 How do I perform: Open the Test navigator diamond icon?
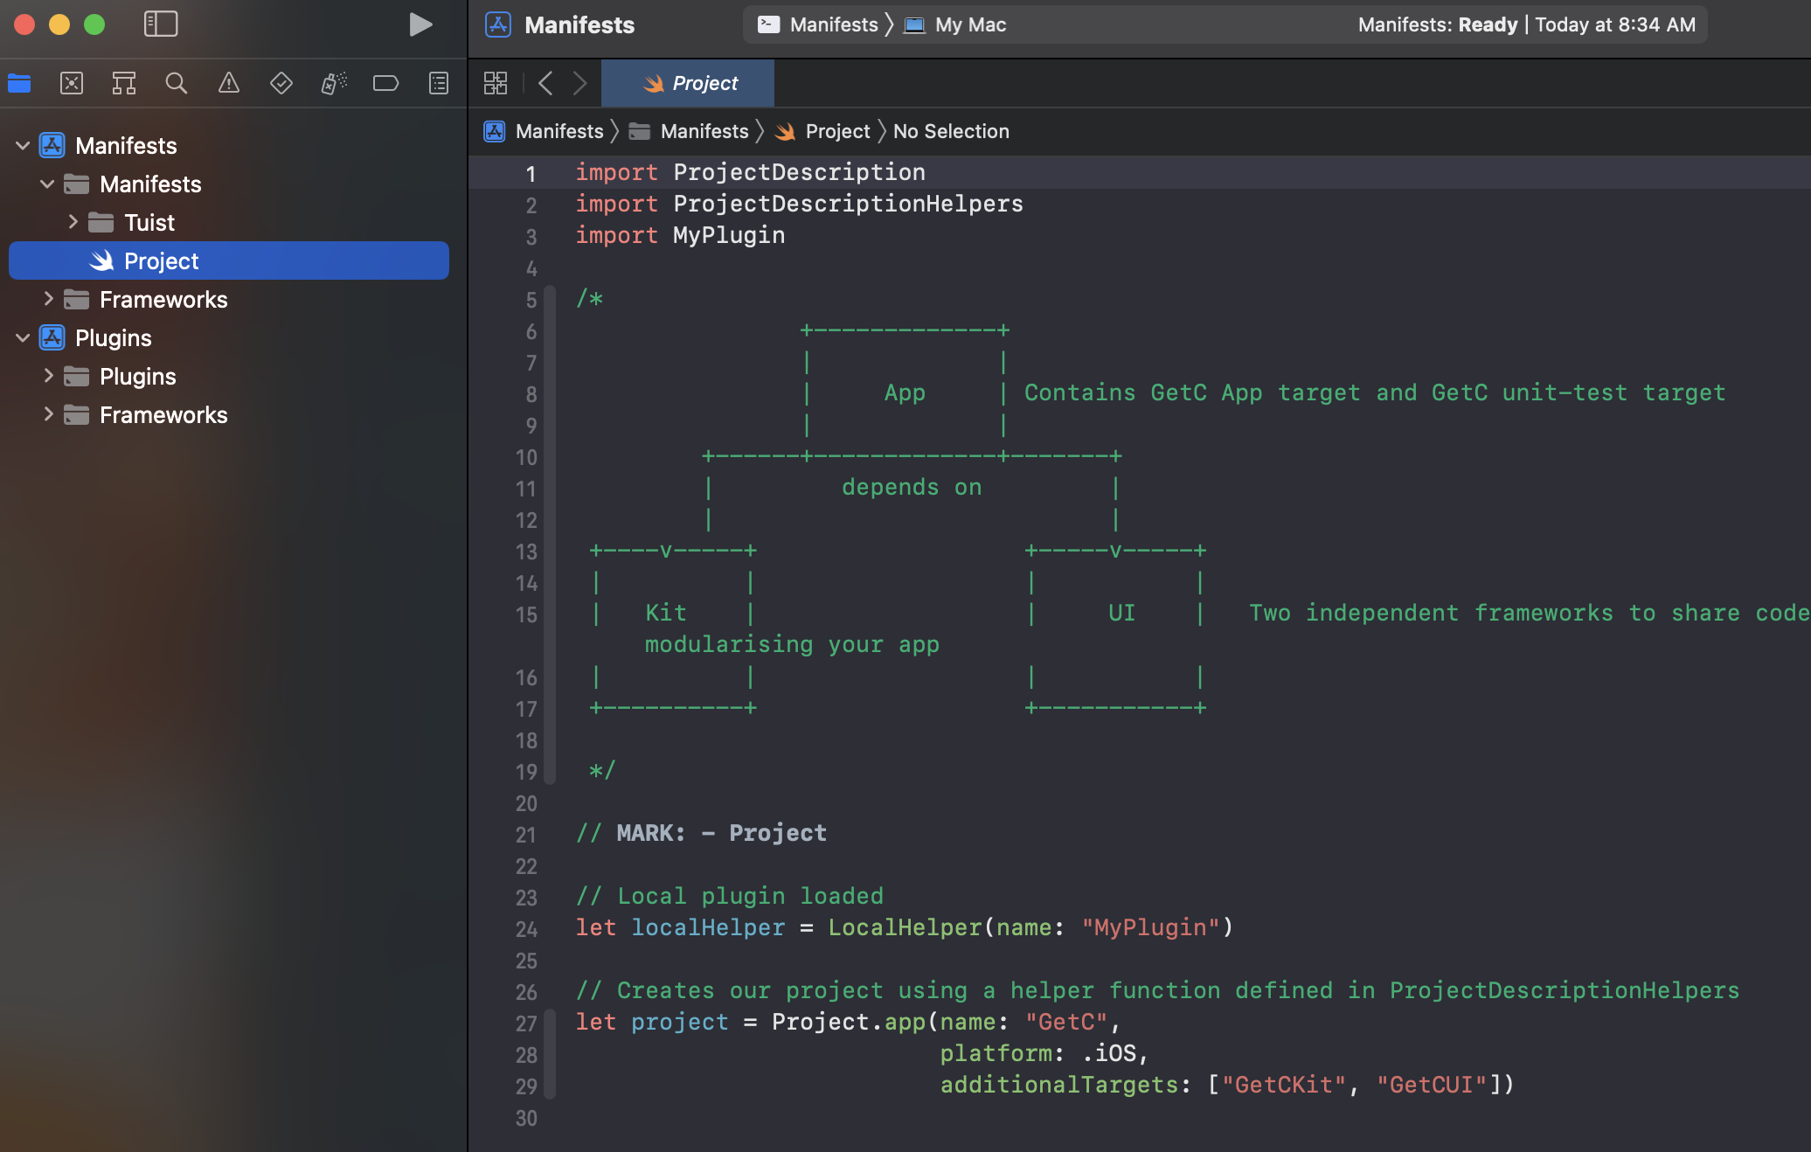(x=281, y=83)
